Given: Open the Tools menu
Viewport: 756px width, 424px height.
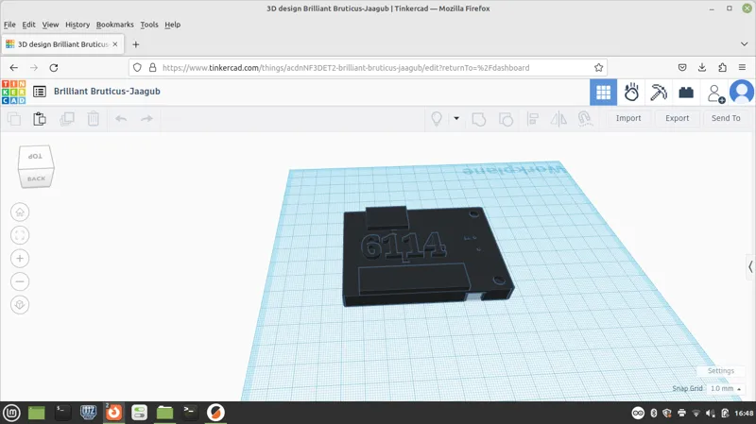Looking at the screenshot, I should click(149, 25).
